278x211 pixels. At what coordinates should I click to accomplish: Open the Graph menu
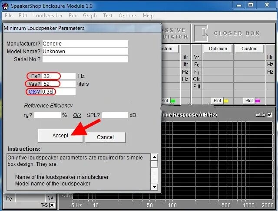pyautogui.click(x=90, y=16)
